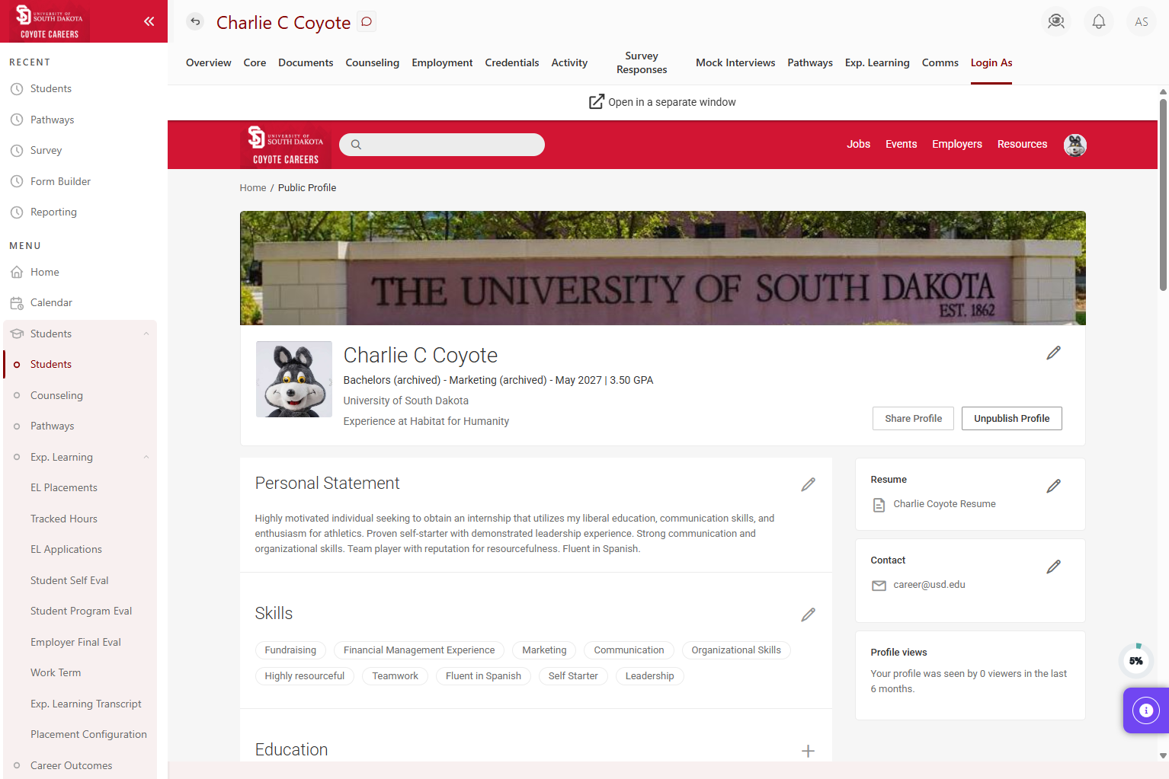
Task: Click the Calendar icon in the sidebar
Action: click(x=17, y=303)
